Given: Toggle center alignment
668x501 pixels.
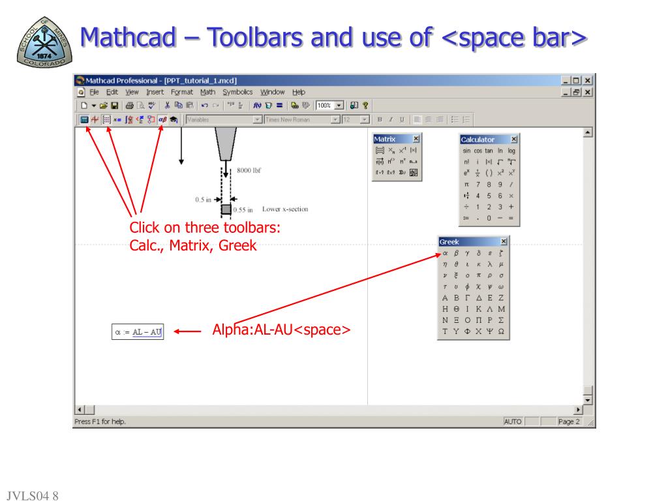Looking at the screenshot, I should pyautogui.click(x=428, y=120).
